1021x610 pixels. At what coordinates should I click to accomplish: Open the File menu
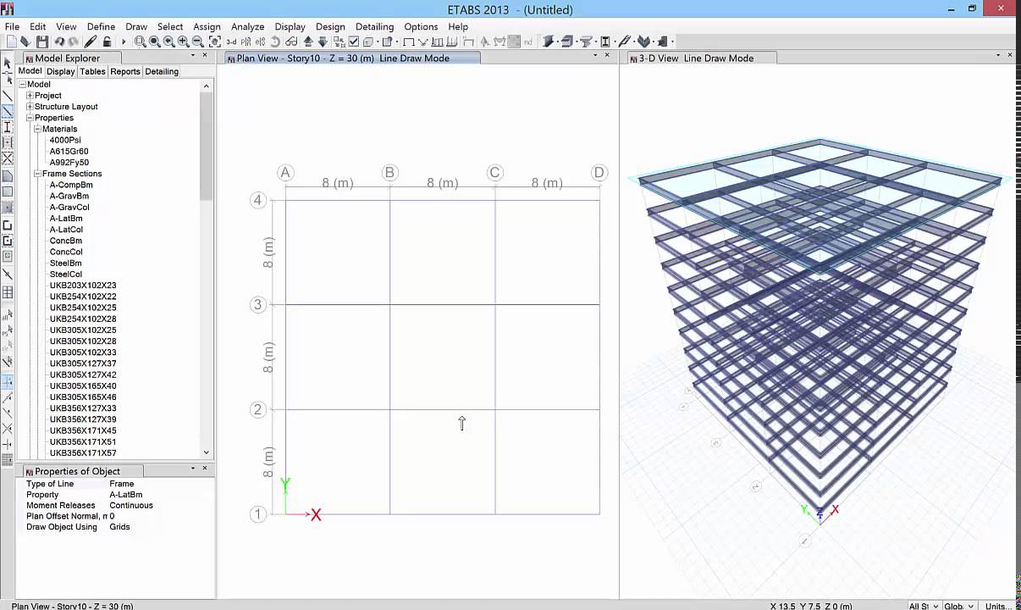(x=12, y=26)
